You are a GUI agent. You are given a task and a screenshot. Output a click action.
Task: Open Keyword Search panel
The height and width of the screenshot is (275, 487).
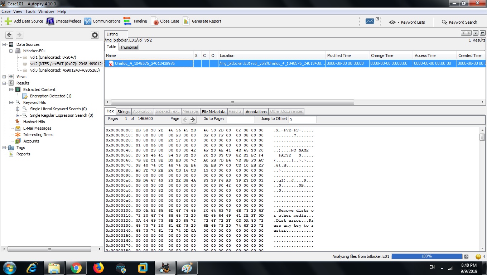click(459, 22)
